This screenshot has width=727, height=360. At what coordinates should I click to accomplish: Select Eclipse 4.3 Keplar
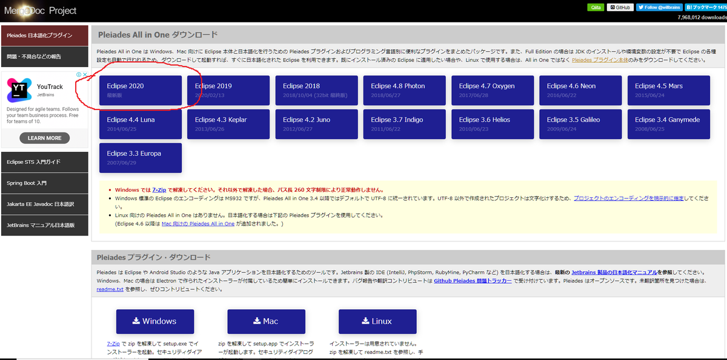tap(228, 124)
